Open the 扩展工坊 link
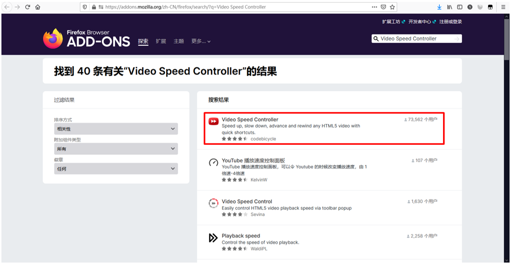 click(x=394, y=22)
